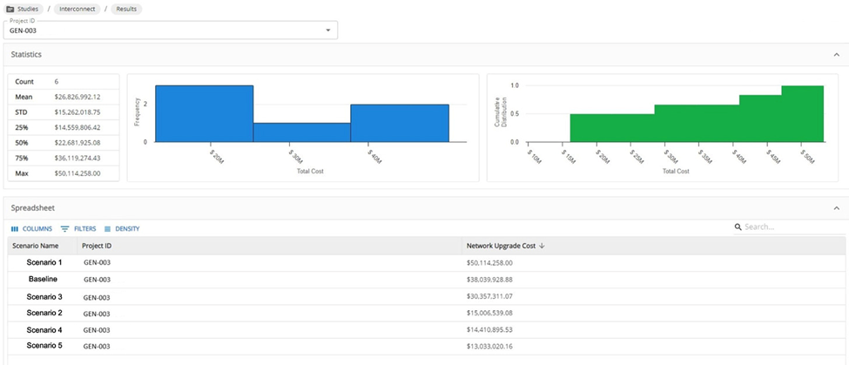Select the Scenario 2 row name
The image size is (849, 365).
(x=44, y=313)
